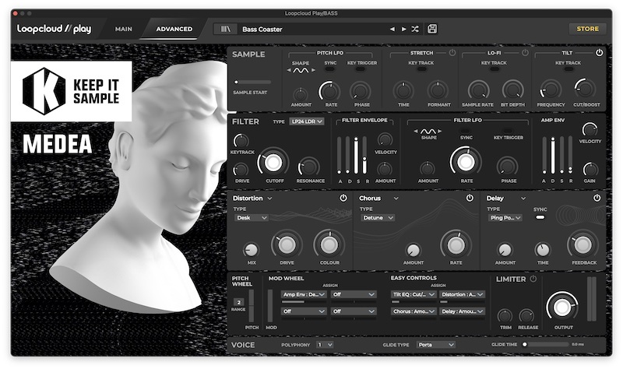Image resolution: width=623 pixels, height=369 pixels.
Task: Click the shuffle random preset icon
Action: (415, 30)
